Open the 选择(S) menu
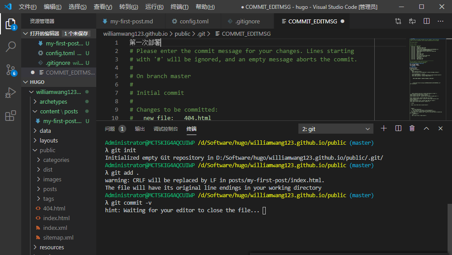Image resolution: width=452 pixels, height=255 pixels. point(78,7)
